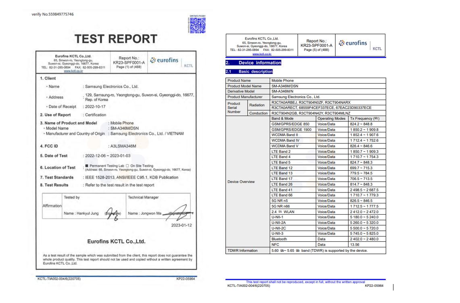Click the '2.1 Basic description' heading
Screen dimensions: 460x303
(249, 71)
